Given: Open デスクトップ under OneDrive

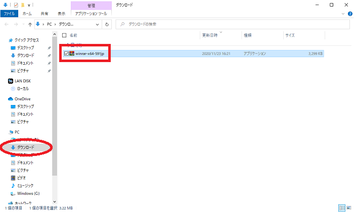Looking at the screenshot, I should 25,107.
